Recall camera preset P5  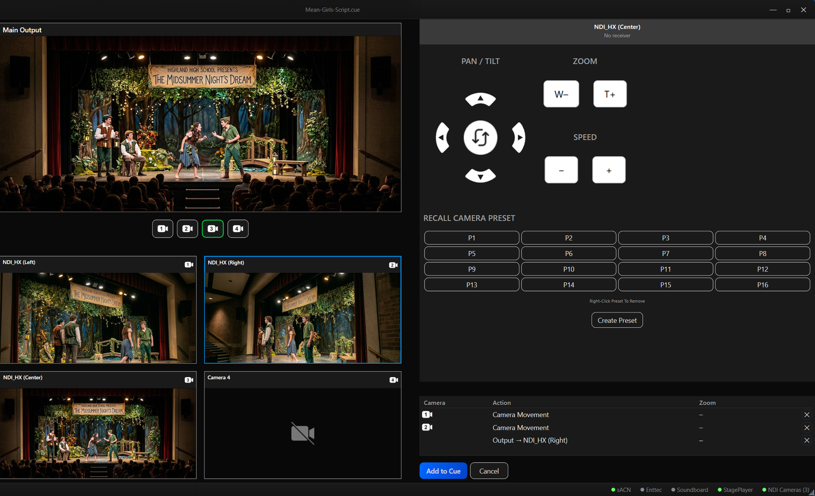pos(472,253)
